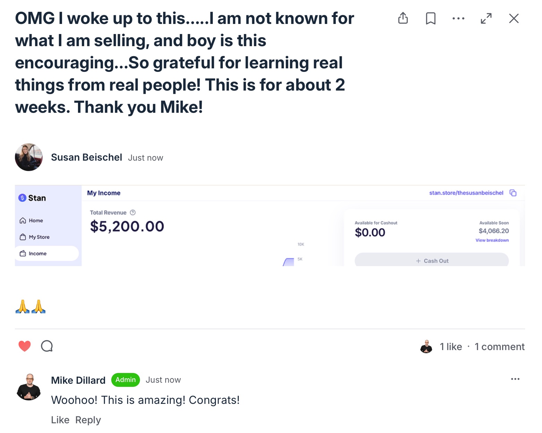The width and height of the screenshot is (542, 433).
Task: Like Mike Dillard's comment
Action: (x=60, y=420)
